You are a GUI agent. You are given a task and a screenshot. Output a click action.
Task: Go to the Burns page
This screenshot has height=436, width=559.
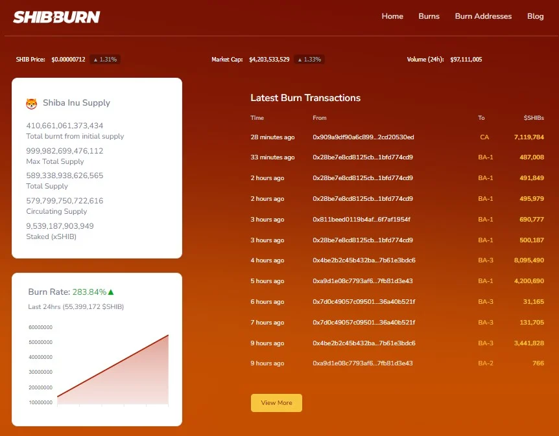point(429,16)
